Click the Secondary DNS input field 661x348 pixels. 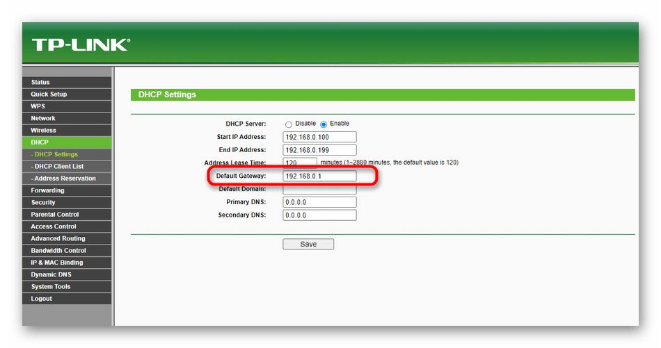tap(319, 215)
